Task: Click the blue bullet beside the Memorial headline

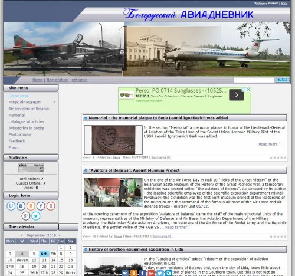Action: tap(86, 118)
